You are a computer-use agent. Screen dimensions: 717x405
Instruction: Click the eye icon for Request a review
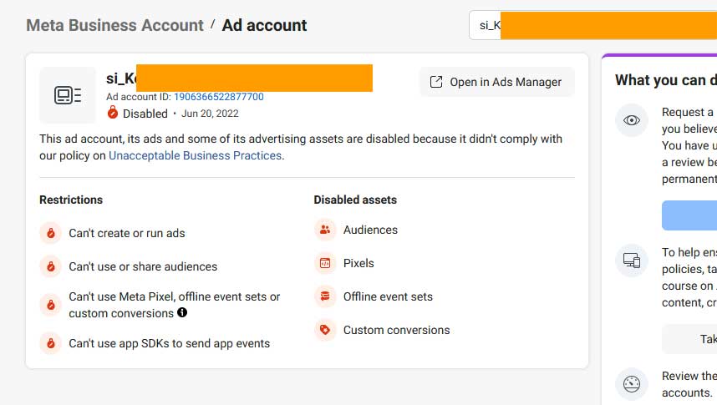pos(632,120)
